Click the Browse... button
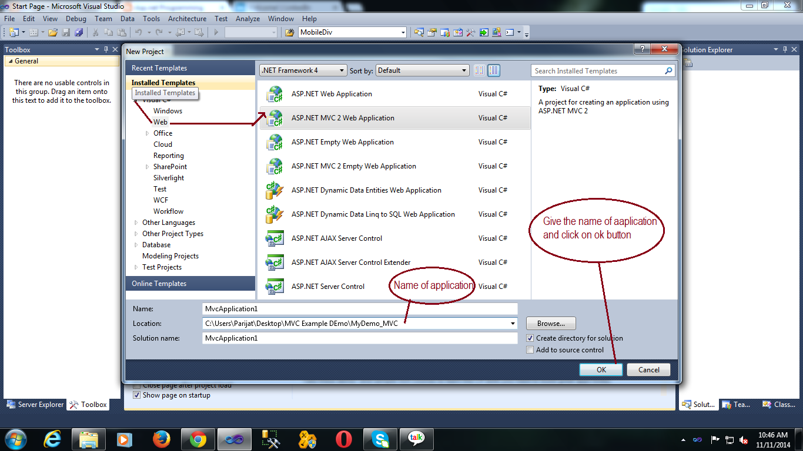803x451 pixels. 551,324
